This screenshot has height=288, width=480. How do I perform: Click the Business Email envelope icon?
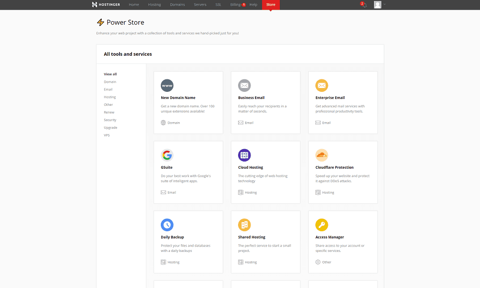[x=244, y=86]
